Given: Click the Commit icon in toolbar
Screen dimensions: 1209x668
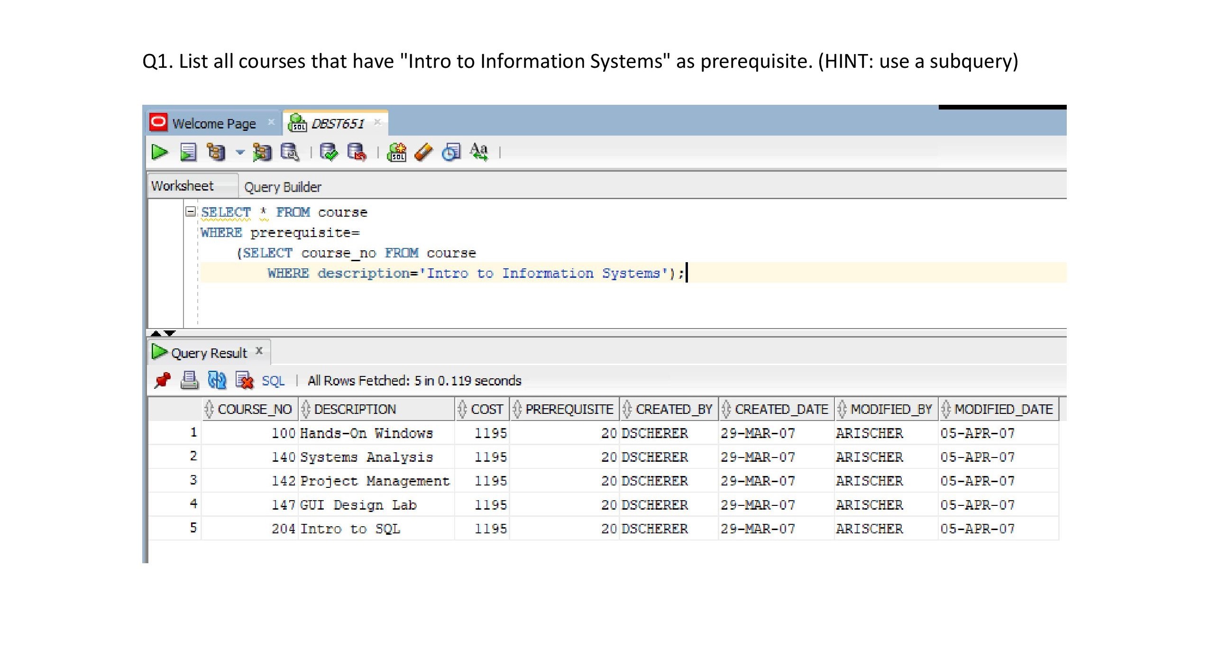Looking at the screenshot, I should pos(329,152).
